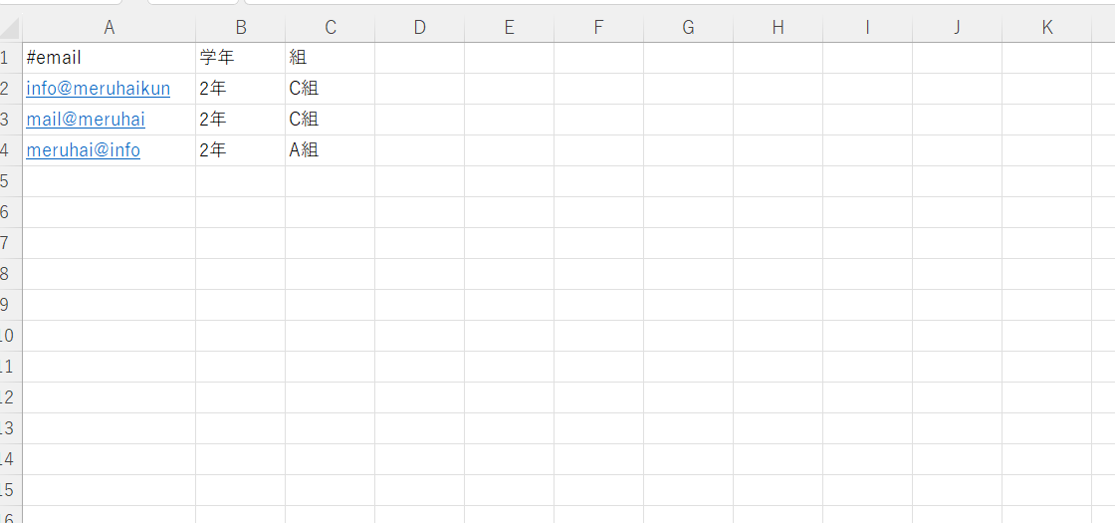This screenshot has width=1115, height=523.
Task: Select the cell containing A組
Action: [330, 150]
